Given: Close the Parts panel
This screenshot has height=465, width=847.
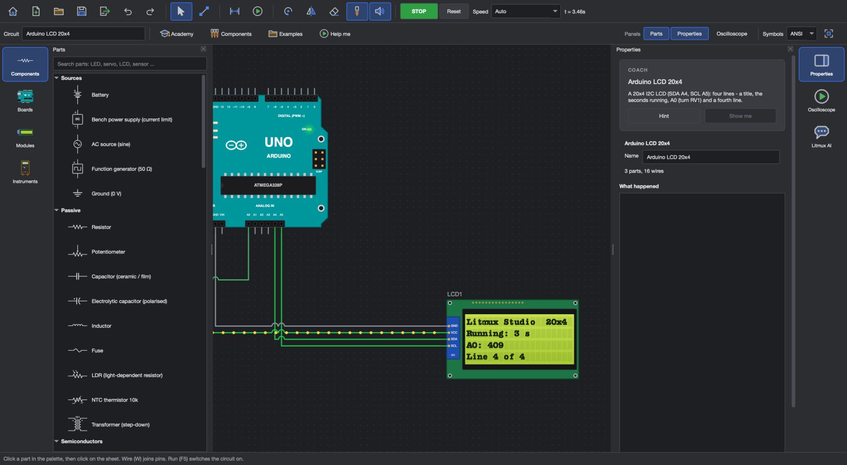Looking at the screenshot, I should click(x=203, y=49).
